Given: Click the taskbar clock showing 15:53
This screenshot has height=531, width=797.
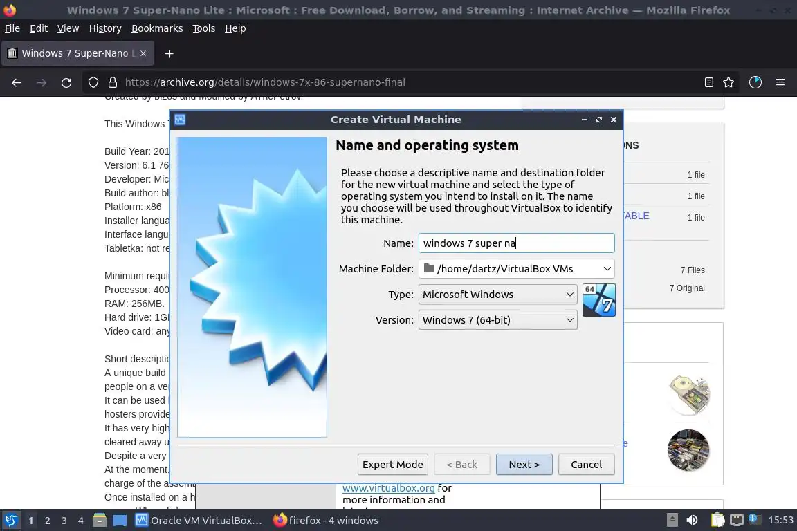Looking at the screenshot, I should pos(780,520).
